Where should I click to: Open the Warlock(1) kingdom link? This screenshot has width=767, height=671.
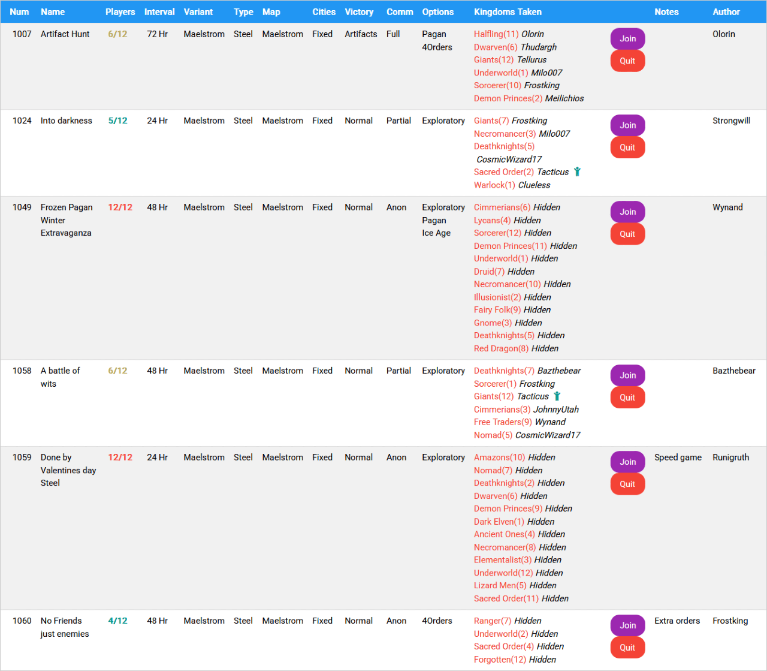pyautogui.click(x=494, y=185)
